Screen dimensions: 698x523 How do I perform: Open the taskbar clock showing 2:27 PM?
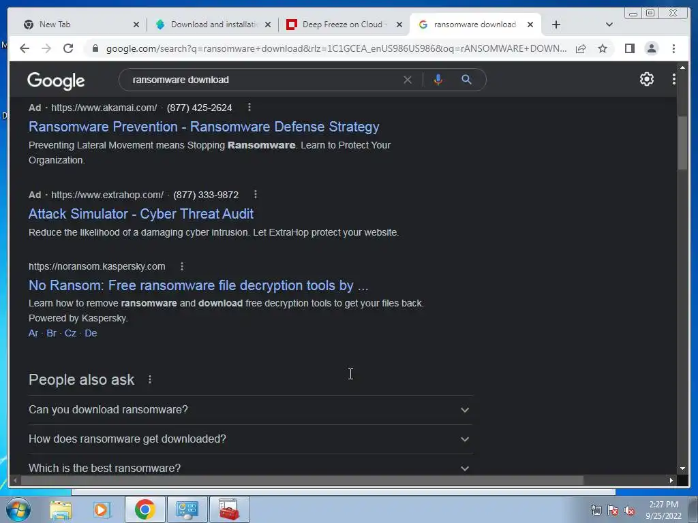pyautogui.click(x=664, y=510)
